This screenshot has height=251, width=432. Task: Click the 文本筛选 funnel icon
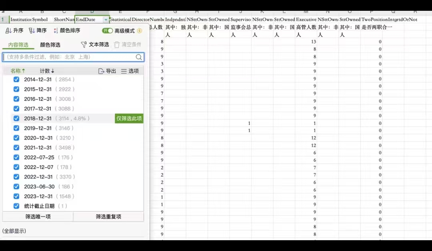(84, 45)
